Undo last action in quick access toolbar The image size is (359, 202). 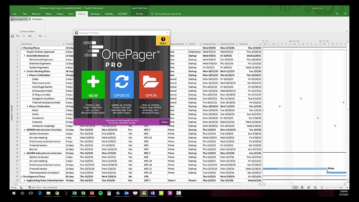pos(17,36)
